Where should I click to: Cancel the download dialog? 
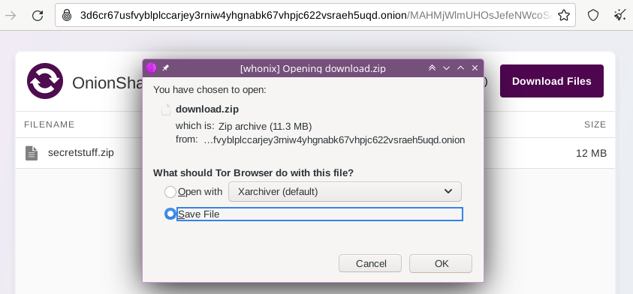pos(370,263)
